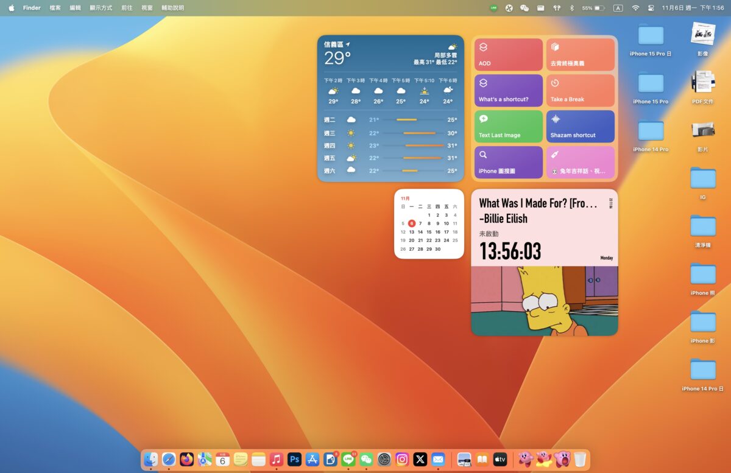Click the battery 55% status indicator
The height and width of the screenshot is (473, 731).
pyautogui.click(x=593, y=8)
